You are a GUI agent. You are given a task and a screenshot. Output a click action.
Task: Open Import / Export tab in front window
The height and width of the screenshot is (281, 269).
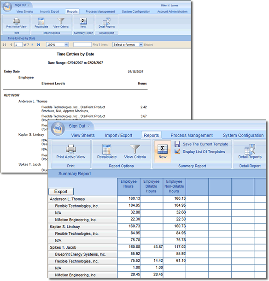coord(118,135)
